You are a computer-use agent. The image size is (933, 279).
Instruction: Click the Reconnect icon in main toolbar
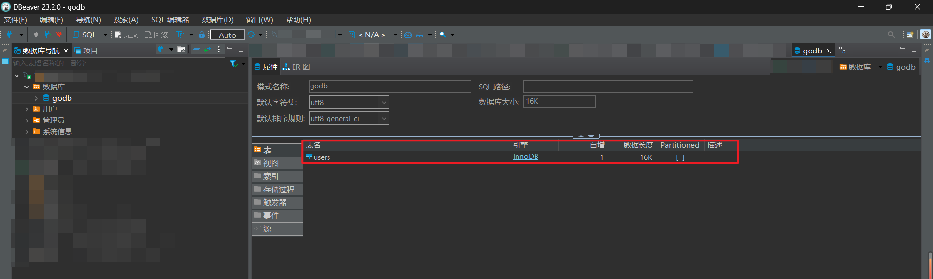pos(48,35)
